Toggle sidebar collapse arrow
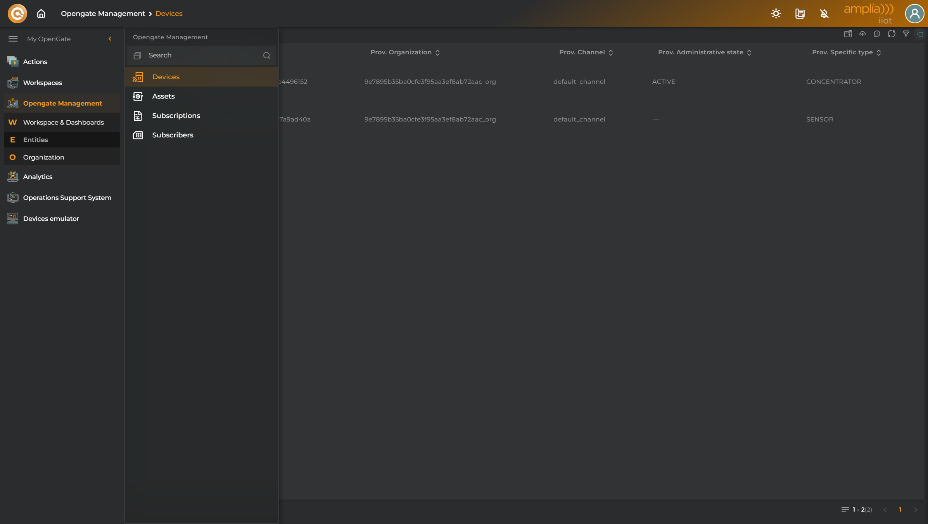Viewport: 928px width, 524px height. point(110,39)
